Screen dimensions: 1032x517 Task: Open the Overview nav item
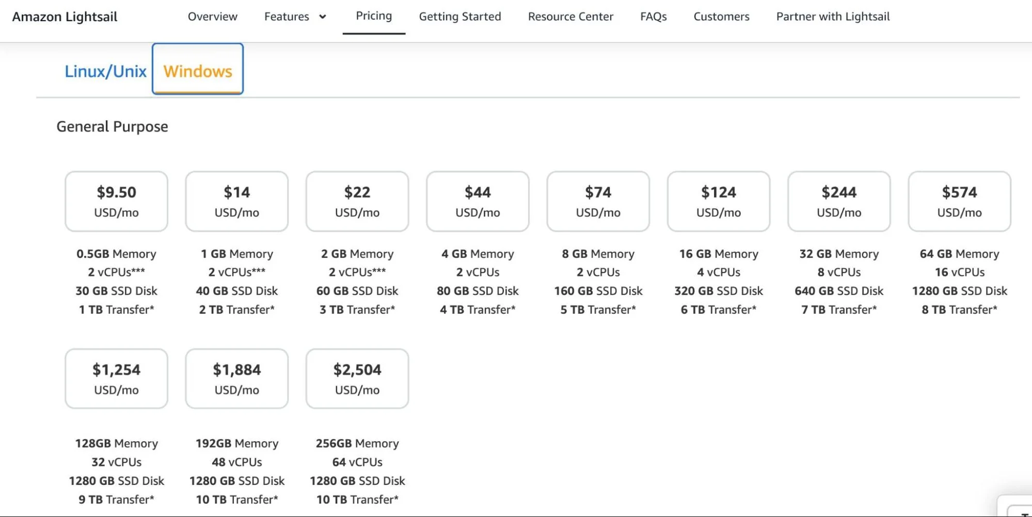click(212, 17)
